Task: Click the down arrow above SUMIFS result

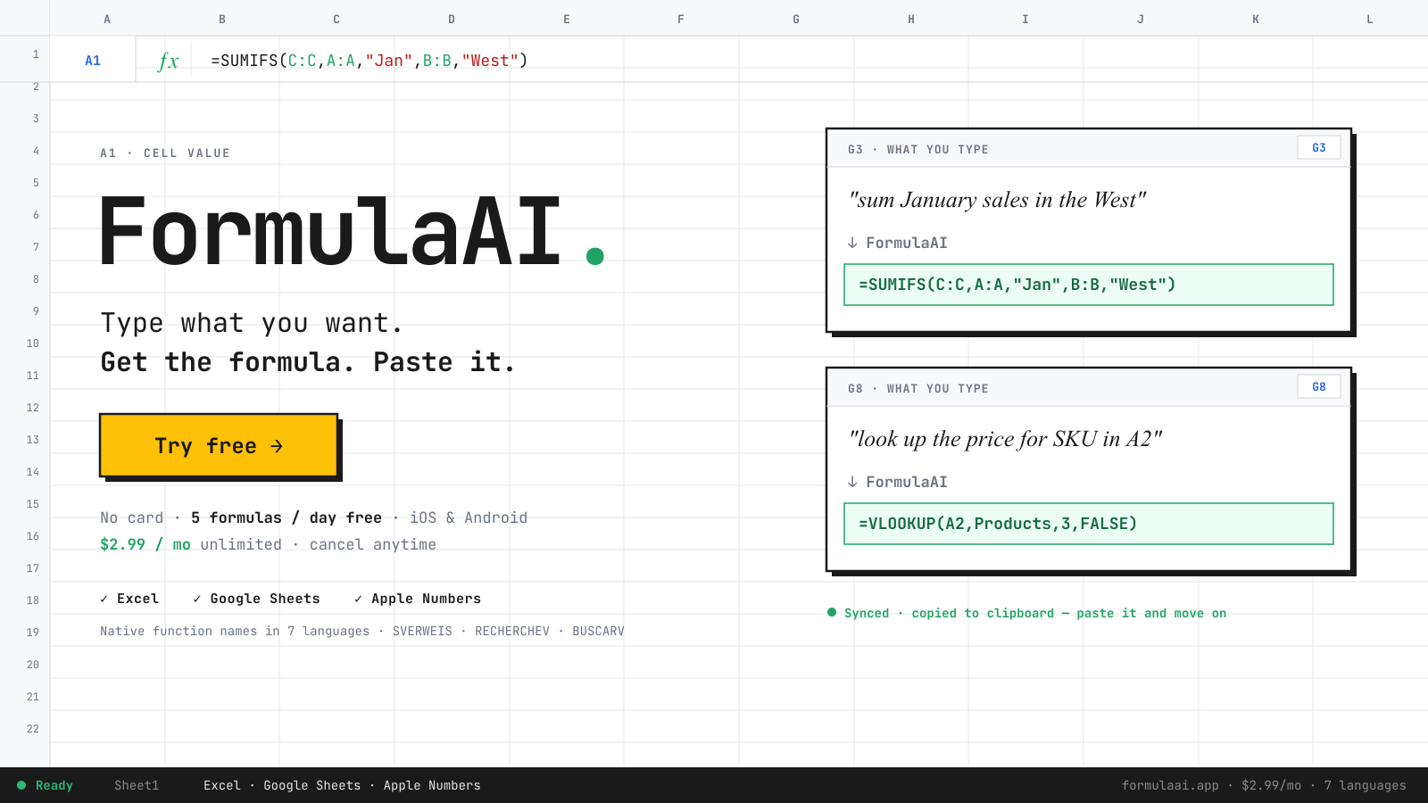Action: pos(852,243)
